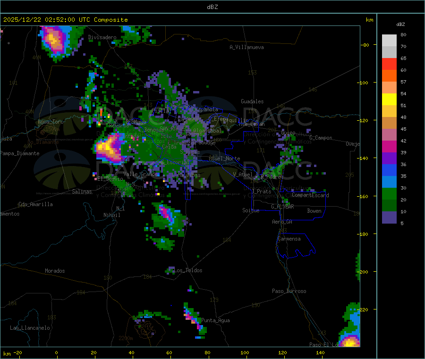Viewport: 425px width, 359px height.
Task: Click the Aero_GA place label
Action: tap(282, 222)
